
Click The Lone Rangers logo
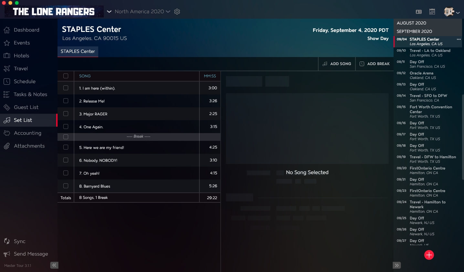54,12
